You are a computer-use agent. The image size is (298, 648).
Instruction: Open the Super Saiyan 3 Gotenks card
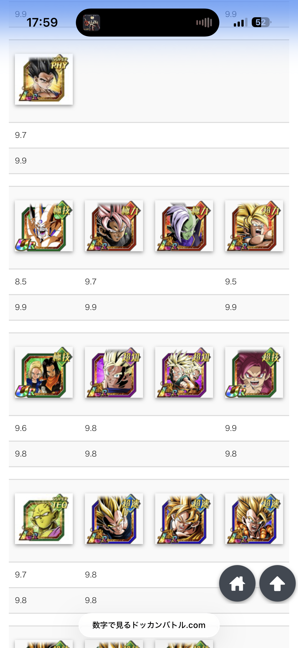coord(254,226)
